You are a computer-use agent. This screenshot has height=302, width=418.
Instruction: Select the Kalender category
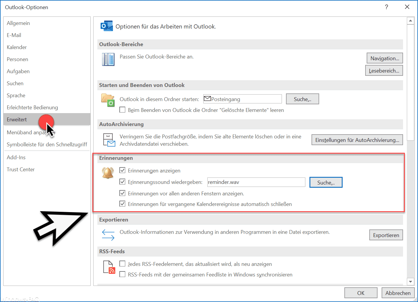point(47,47)
